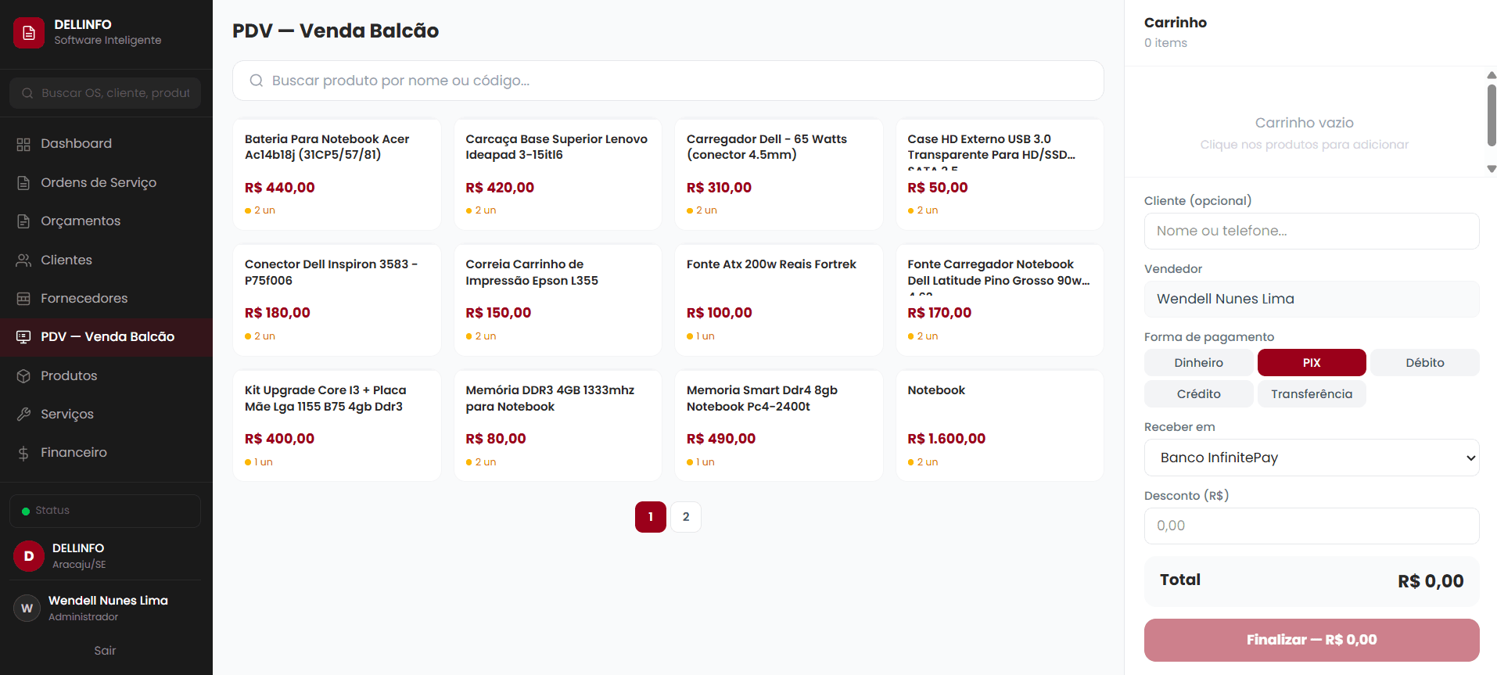The width and height of the screenshot is (1497, 675).
Task: Add Memoria Smart Ddr4 8gb product
Action: tap(779, 426)
